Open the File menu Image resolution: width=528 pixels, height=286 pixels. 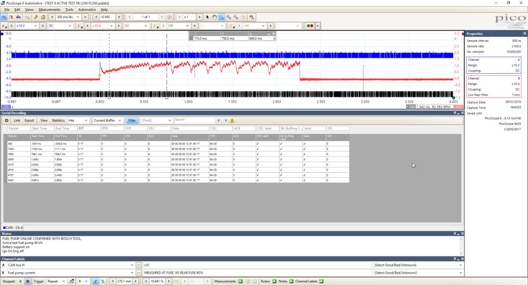pos(7,9)
